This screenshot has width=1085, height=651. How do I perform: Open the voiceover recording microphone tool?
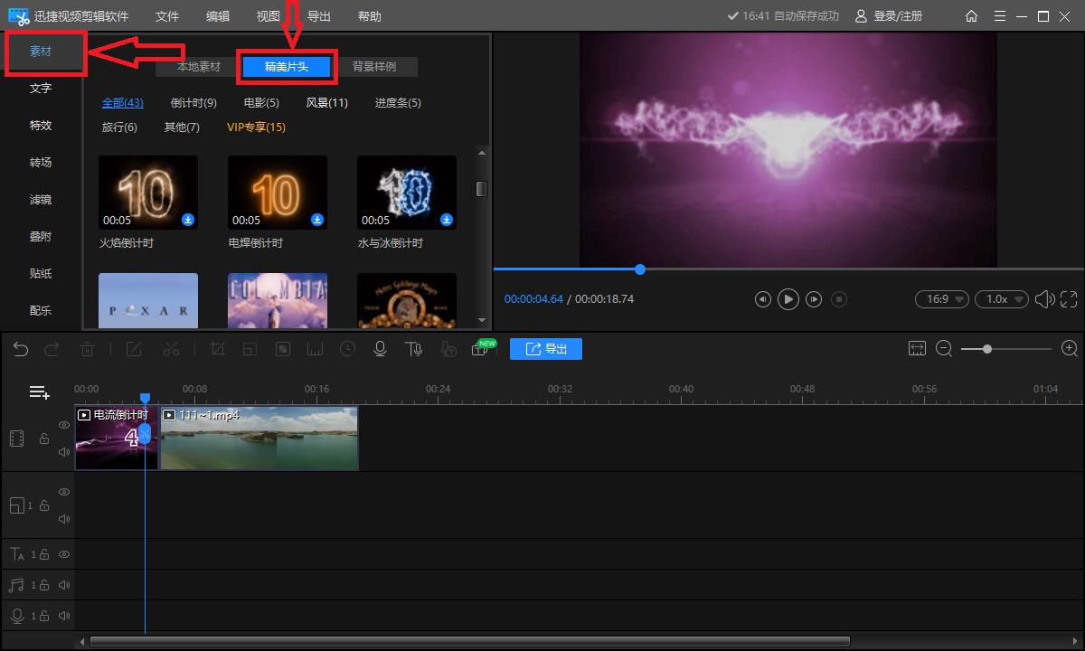coord(380,348)
